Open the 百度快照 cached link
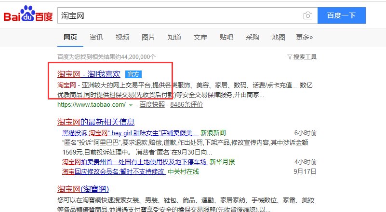 pos(152,105)
